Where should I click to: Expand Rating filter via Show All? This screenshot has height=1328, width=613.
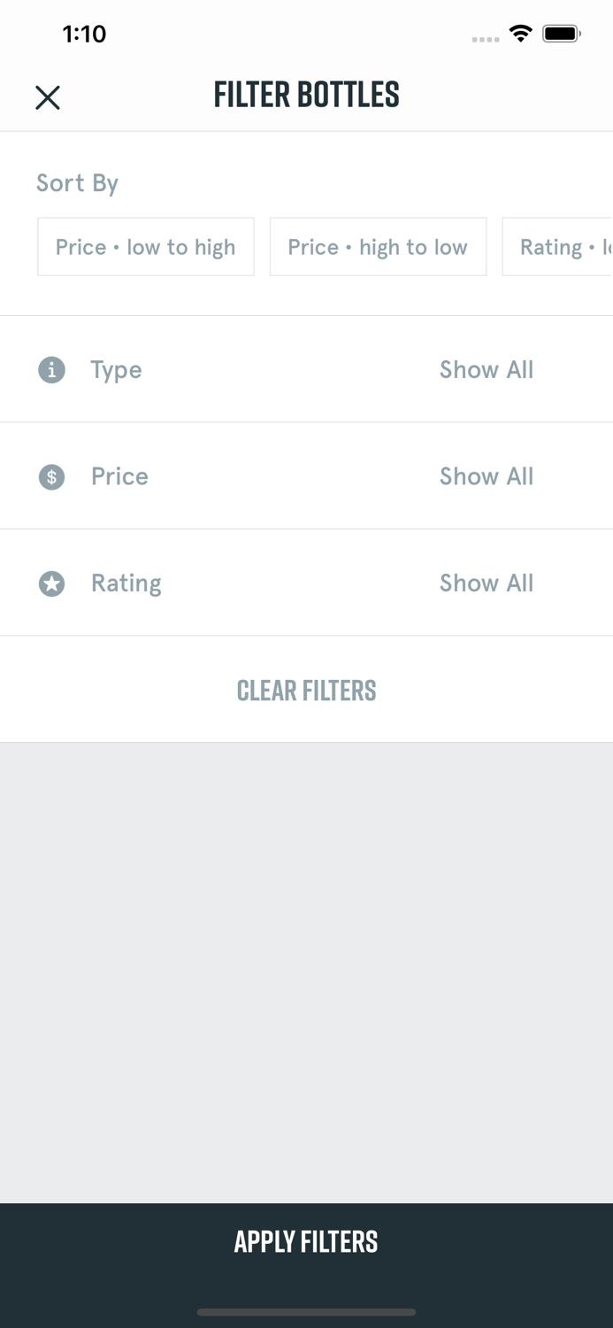tap(487, 583)
